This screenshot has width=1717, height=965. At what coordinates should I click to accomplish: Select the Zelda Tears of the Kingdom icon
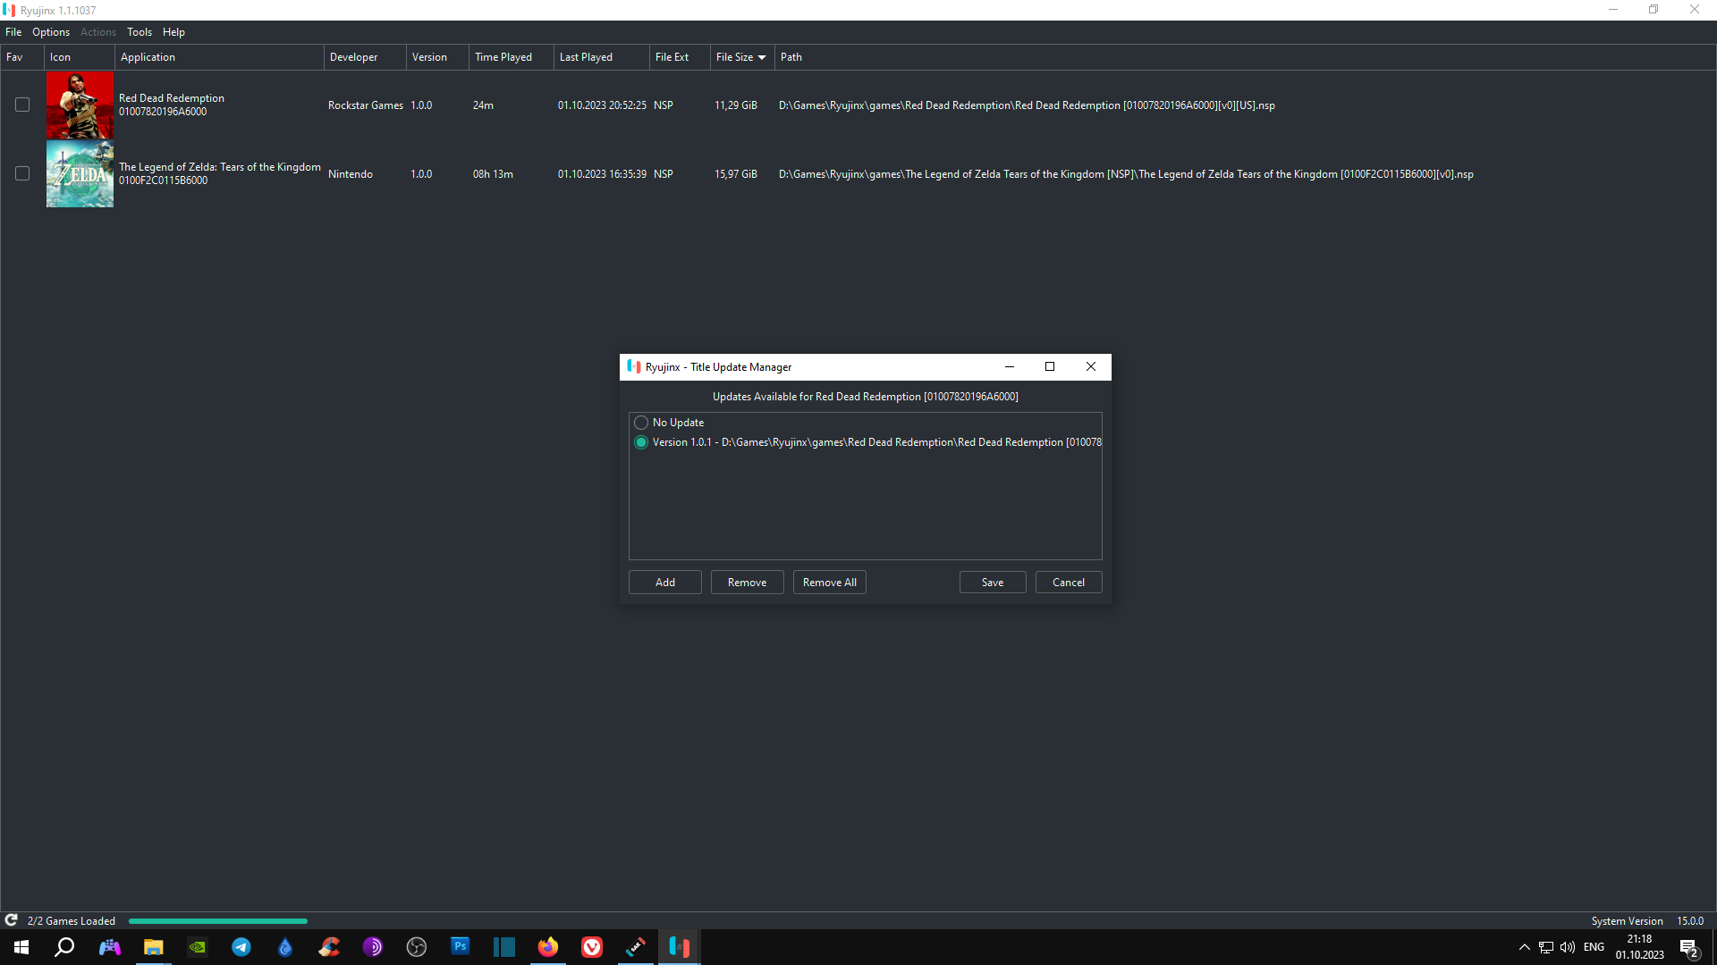(80, 174)
